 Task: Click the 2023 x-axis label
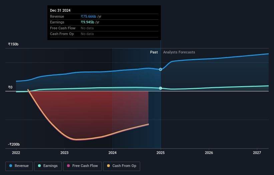pos(64,153)
